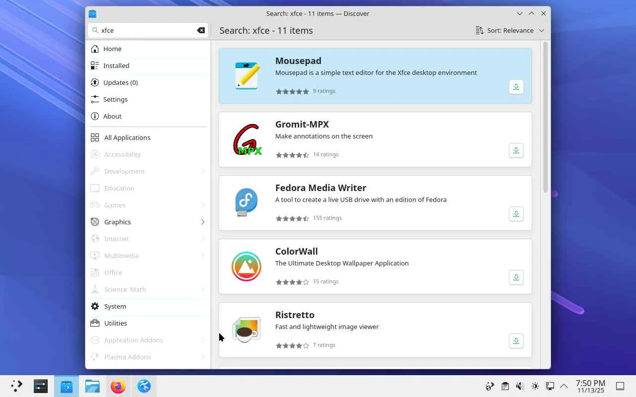Image resolution: width=636 pixels, height=397 pixels.
Task: Open the ColorWall app title
Action: 296,251
